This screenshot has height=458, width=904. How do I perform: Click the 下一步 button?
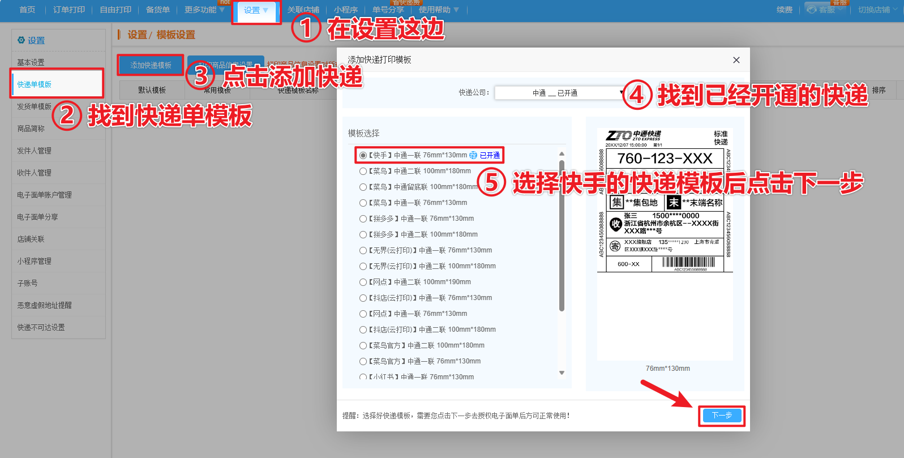click(x=722, y=416)
